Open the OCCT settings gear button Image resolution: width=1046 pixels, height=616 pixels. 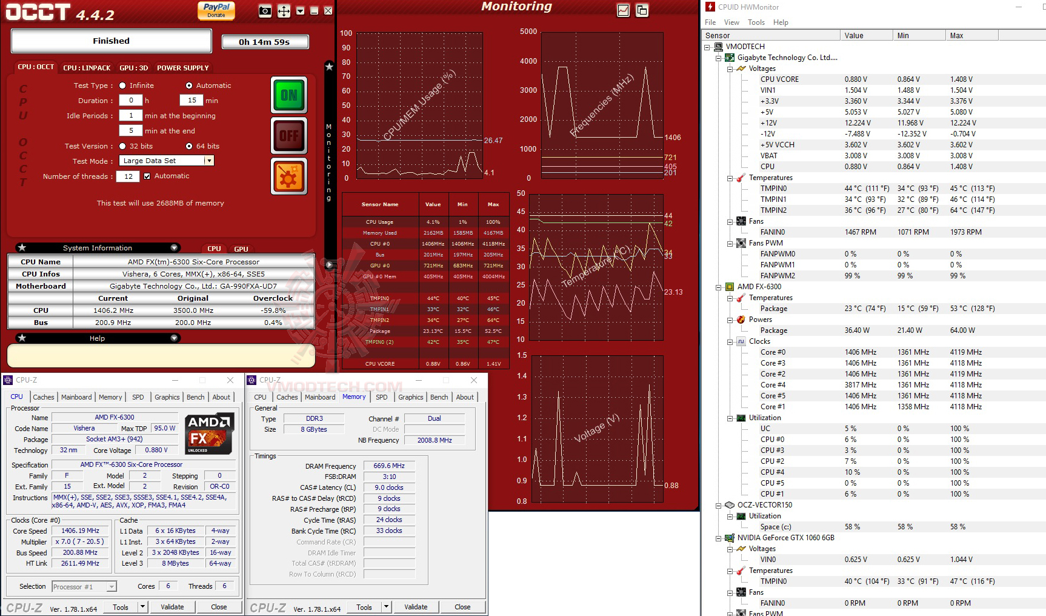(288, 176)
